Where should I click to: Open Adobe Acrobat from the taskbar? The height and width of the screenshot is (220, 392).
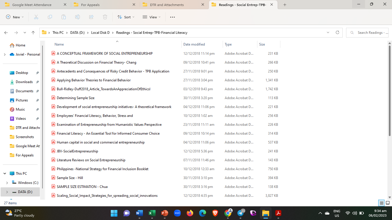point(278,213)
